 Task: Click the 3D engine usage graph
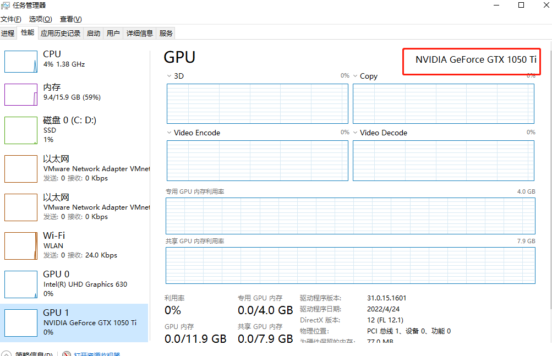258,103
